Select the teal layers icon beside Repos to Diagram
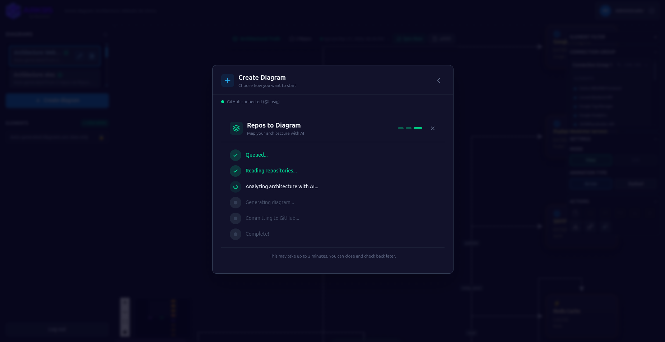 (236, 128)
